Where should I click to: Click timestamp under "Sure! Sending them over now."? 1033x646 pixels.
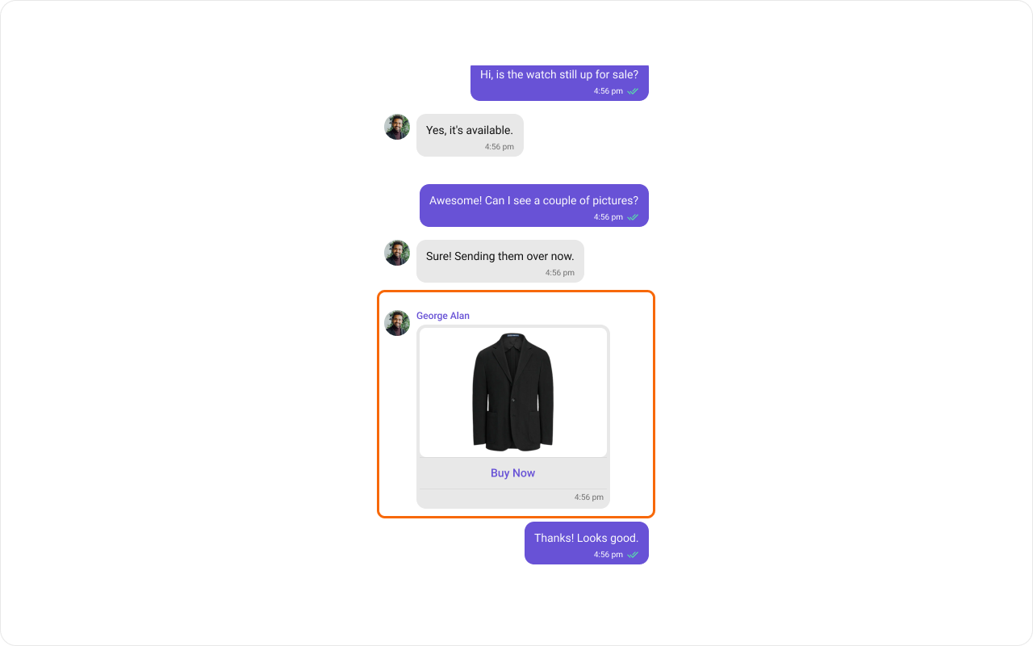click(560, 273)
